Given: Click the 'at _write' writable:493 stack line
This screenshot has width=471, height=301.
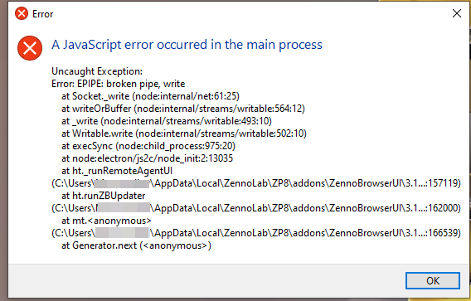Looking at the screenshot, I should point(167,121).
